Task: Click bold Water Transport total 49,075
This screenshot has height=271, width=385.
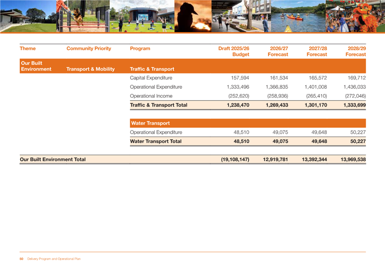Action: pos(280,141)
